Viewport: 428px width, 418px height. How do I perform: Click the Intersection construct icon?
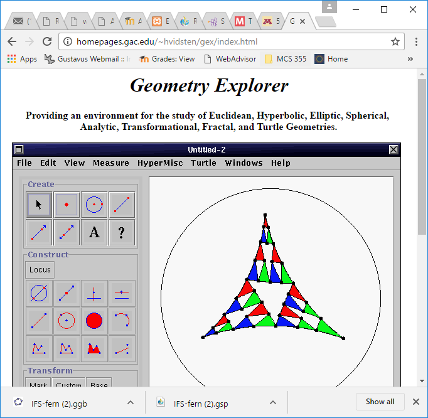tap(39, 293)
